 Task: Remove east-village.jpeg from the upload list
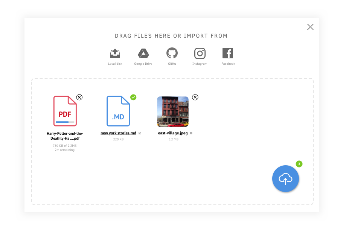(195, 97)
